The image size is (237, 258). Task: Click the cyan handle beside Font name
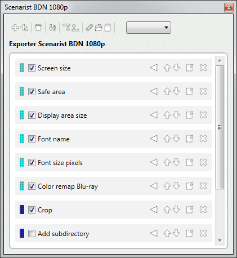pos(22,139)
